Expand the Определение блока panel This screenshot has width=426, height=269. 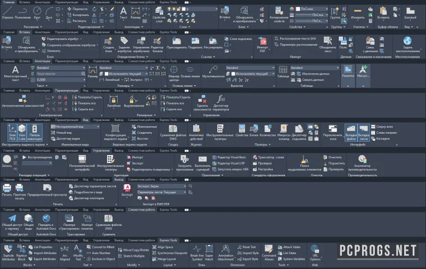[x=133, y=57]
